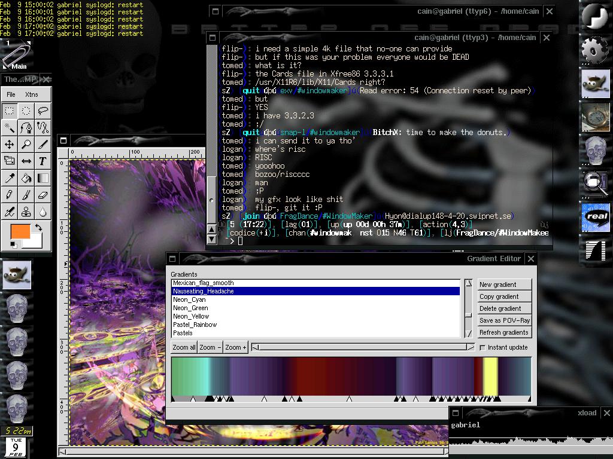
Task: Pick the Text tool in toolbox
Action: [43, 161]
